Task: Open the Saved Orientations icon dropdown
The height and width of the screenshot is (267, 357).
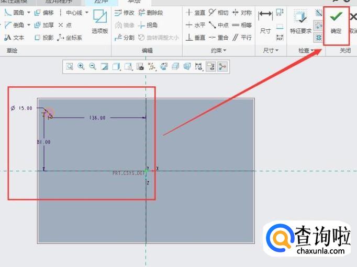Action: click(x=128, y=66)
